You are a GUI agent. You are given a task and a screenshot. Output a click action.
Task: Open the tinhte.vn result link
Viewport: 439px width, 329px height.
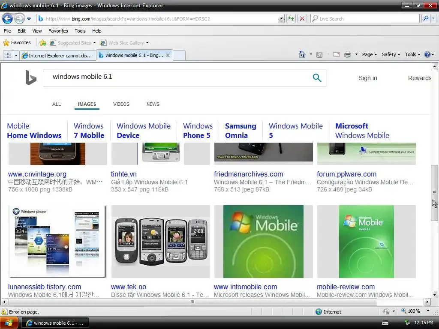124,174
